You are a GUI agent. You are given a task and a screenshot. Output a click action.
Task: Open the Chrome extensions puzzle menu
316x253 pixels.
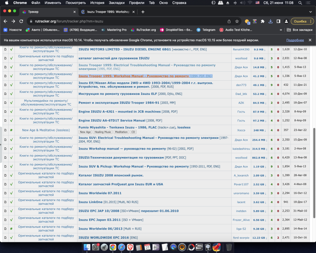pyautogui.click(x=263, y=21)
